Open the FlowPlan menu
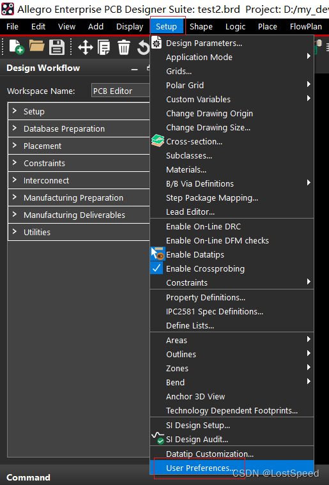 pos(306,27)
